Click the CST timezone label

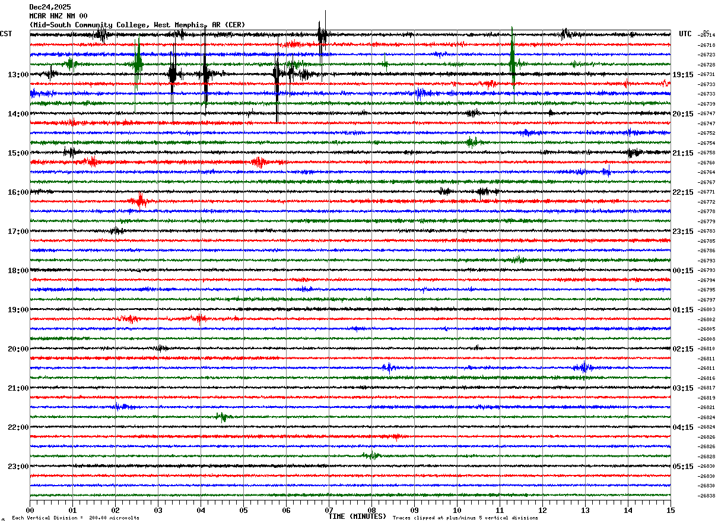[6, 34]
